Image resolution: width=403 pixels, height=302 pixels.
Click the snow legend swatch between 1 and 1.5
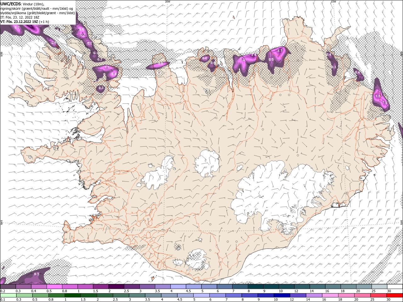[x=85, y=287]
